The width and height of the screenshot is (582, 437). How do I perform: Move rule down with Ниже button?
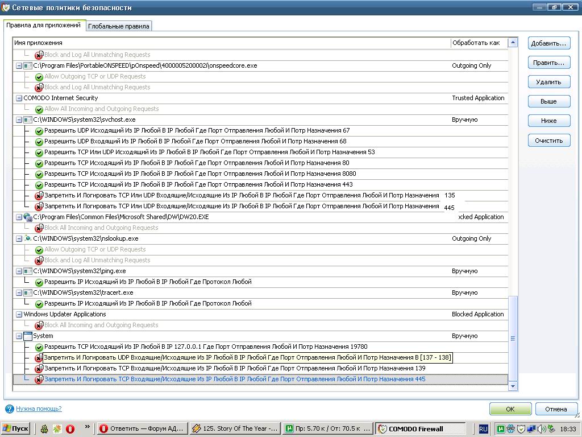(x=548, y=121)
